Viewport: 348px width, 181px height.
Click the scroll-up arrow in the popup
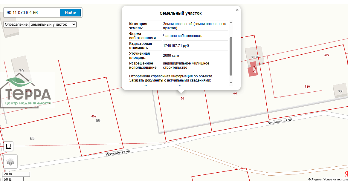(231, 23)
